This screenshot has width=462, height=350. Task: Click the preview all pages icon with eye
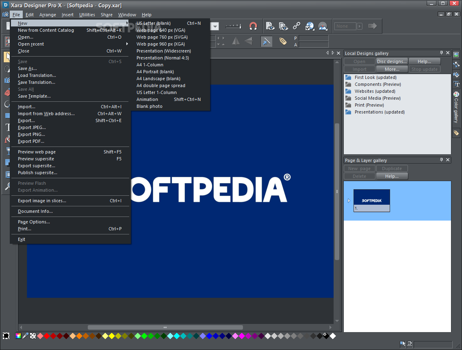(284, 26)
